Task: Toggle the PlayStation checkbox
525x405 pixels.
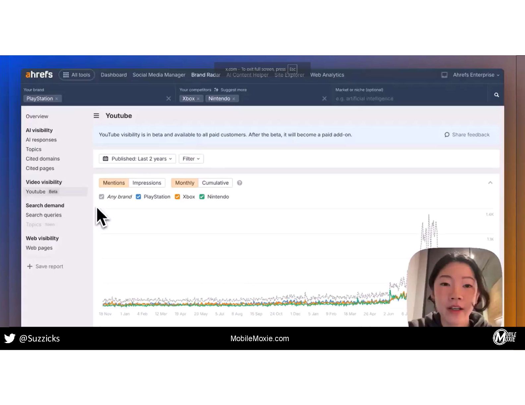Action: tap(139, 197)
